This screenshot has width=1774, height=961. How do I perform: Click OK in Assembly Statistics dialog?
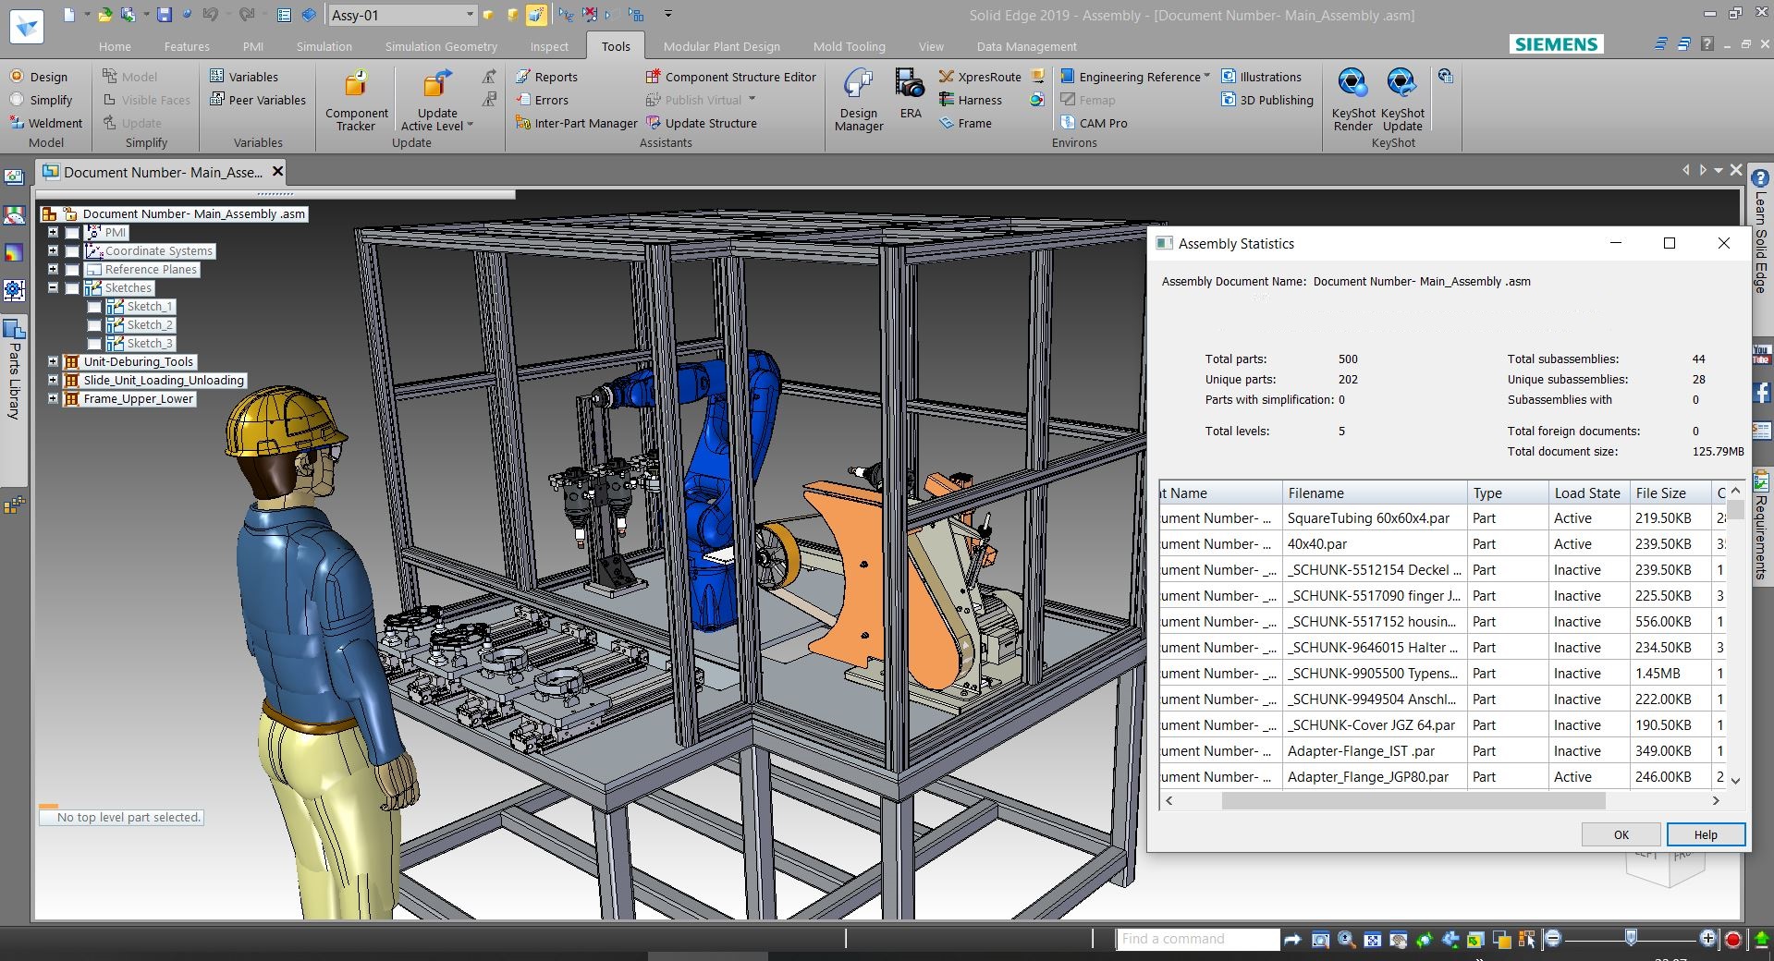tap(1621, 834)
